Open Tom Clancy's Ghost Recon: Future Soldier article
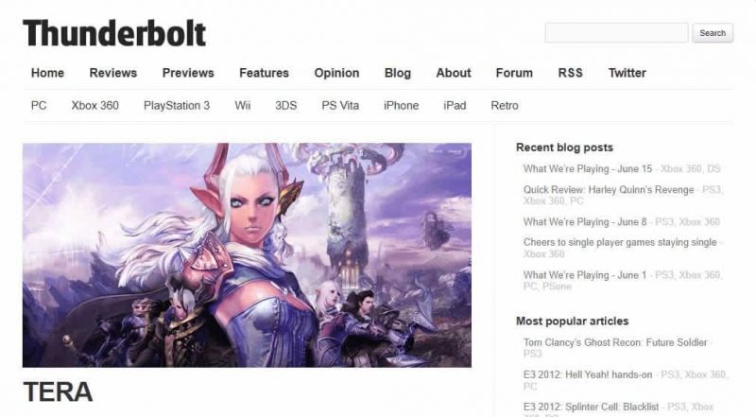The height and width of the screenshot is (417, 756). [x=615, y=342]
